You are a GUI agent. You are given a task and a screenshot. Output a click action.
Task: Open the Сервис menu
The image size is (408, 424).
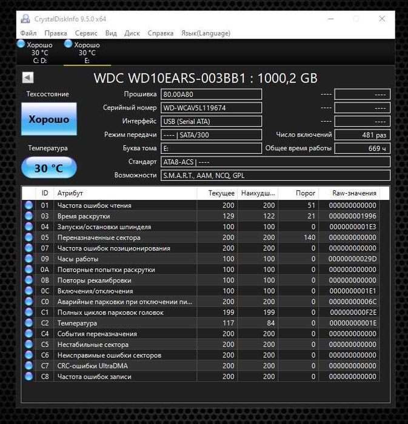click(x=86, y=33)
